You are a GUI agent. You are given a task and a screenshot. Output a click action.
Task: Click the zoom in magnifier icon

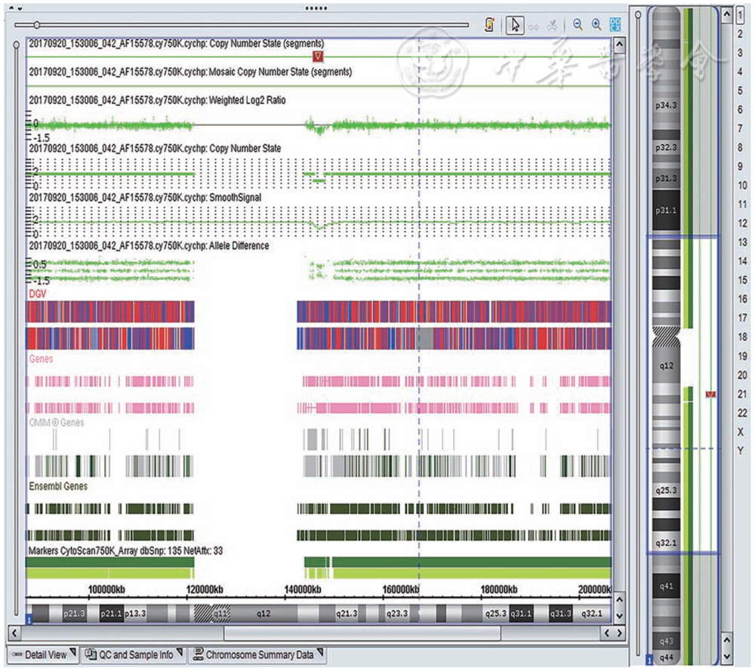coord(596,25)
